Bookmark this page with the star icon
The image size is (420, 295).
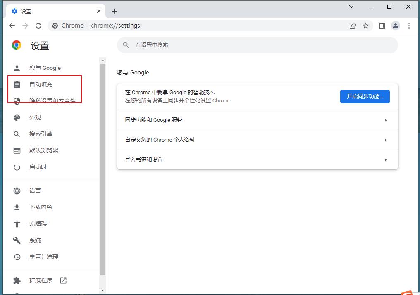click(366, 25)
